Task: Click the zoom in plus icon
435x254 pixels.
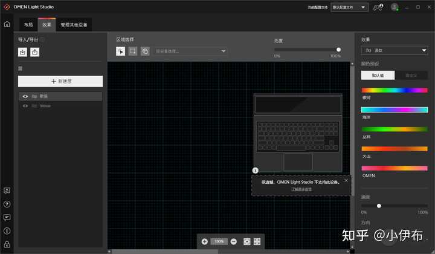Action: point(204,241)
